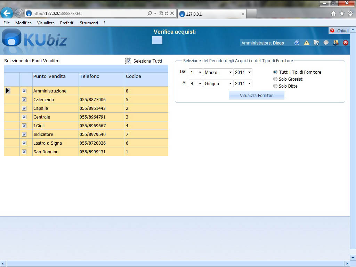Click the browser refresh icon

point(167,14)
